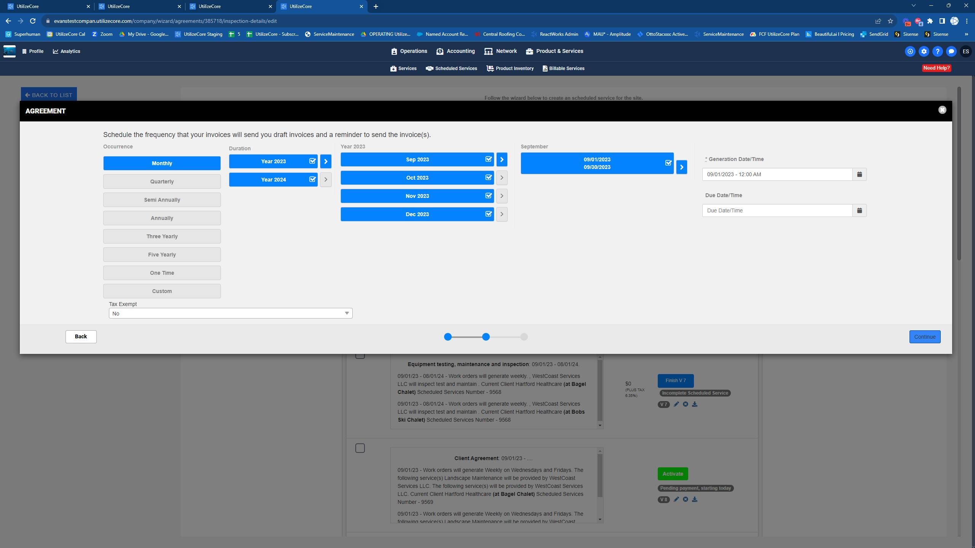Uncheck the Dec 2023 checkbox

488,214
